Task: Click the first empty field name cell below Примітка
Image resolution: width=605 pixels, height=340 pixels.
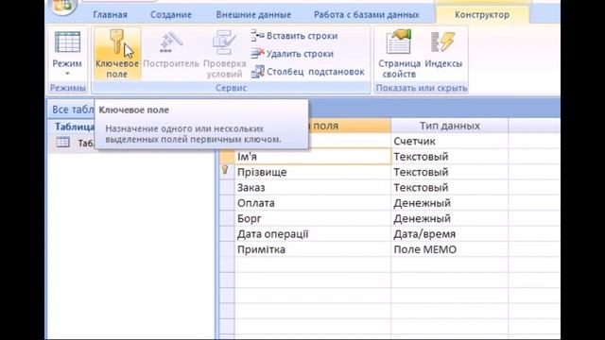Action: click(313, 264)
